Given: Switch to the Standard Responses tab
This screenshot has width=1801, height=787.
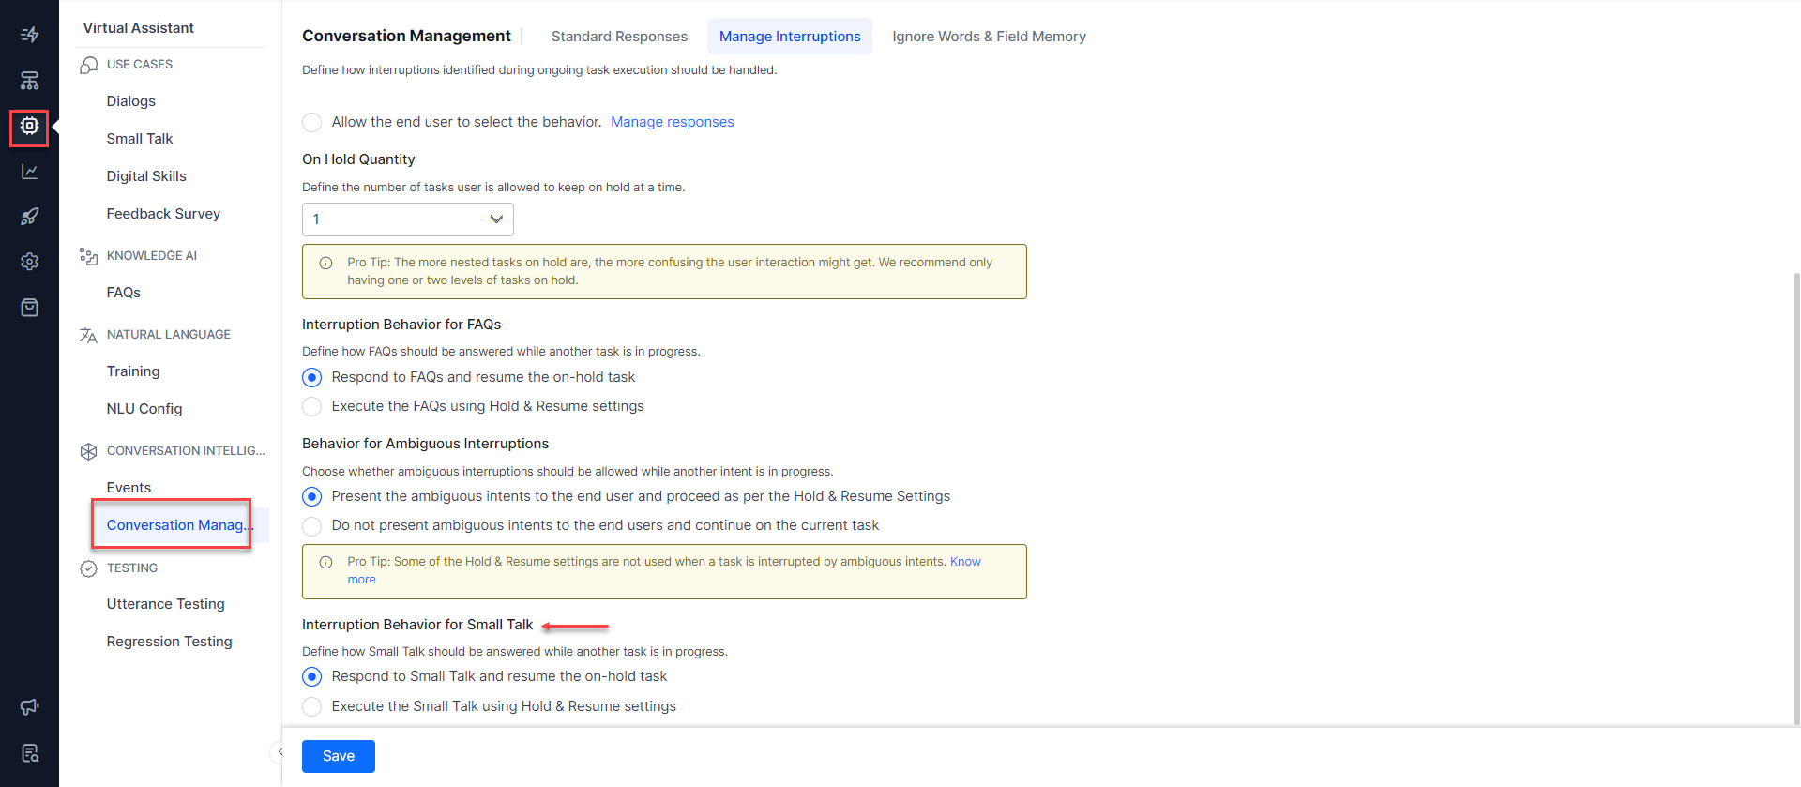Looking at the screenshot, I should tap(619, 37).
